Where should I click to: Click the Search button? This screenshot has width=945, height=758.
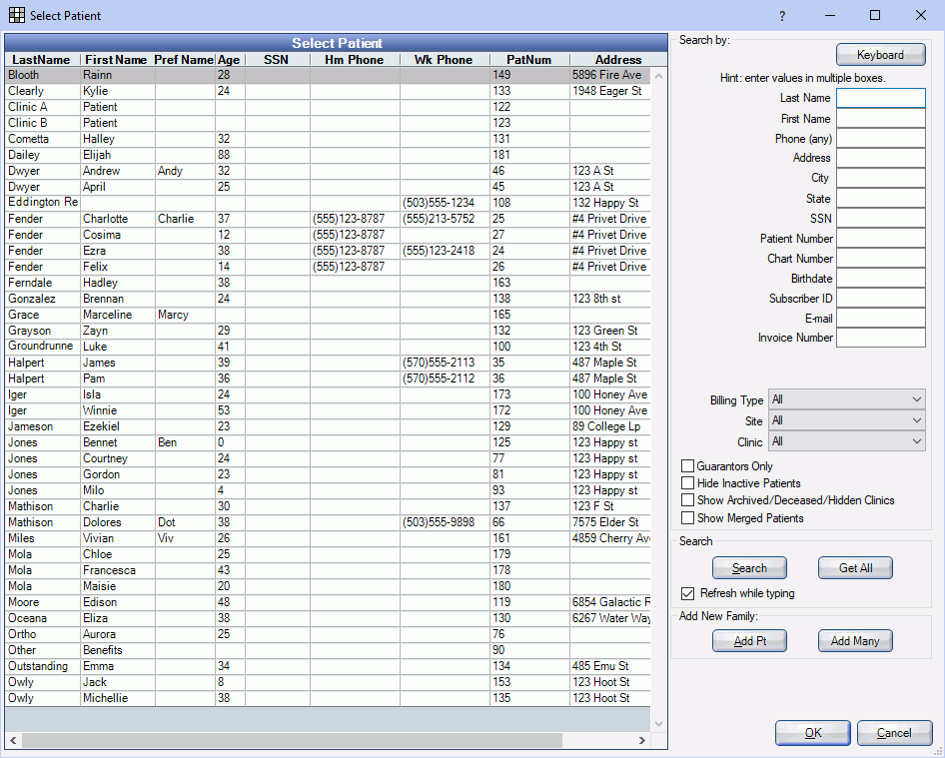[x=749, y=567]
